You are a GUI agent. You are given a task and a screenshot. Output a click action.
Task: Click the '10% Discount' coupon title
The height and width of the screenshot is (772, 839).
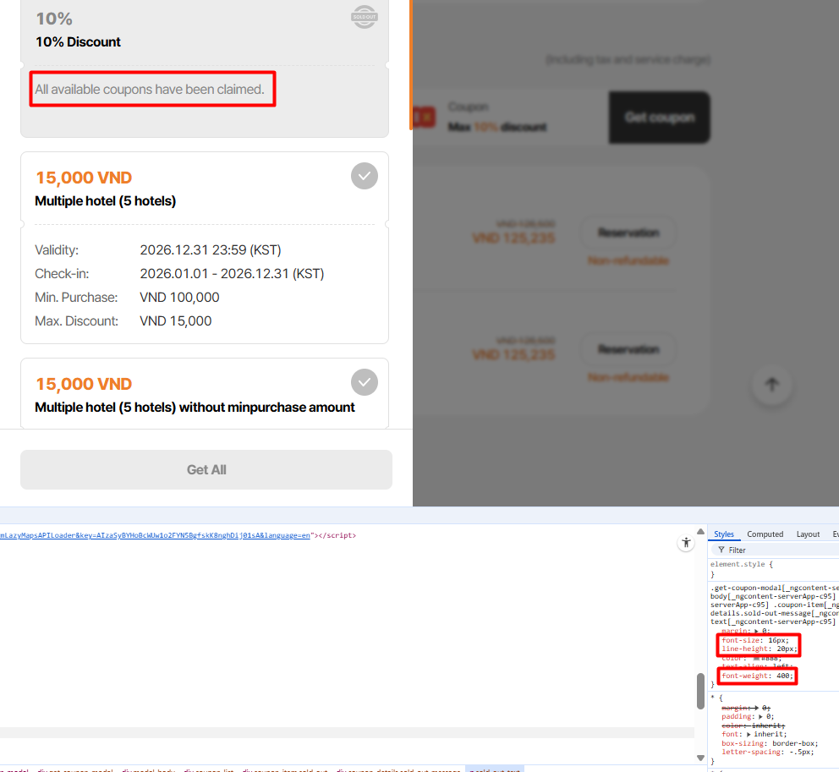point(78,41)
